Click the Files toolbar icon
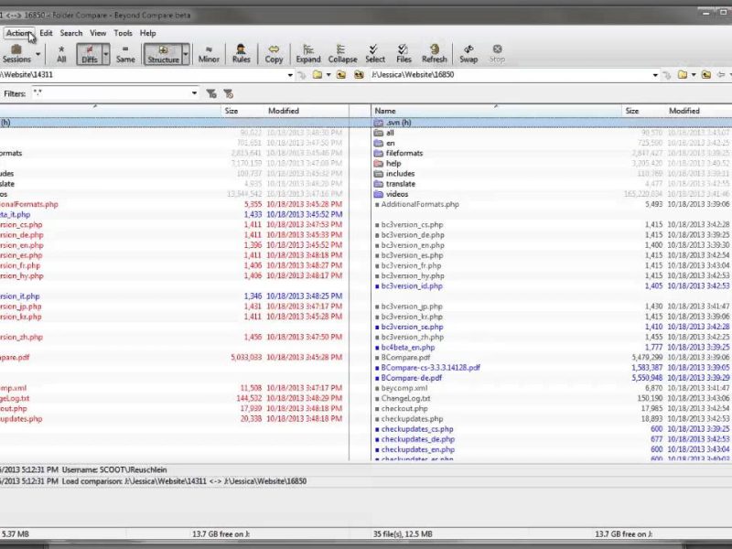This screenshot has height=549, width=732. click(x=404, y=54)
